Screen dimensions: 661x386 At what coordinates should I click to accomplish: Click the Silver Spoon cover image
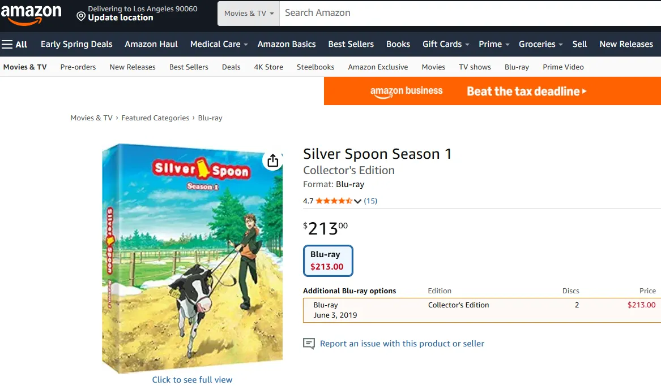[192, 260]
